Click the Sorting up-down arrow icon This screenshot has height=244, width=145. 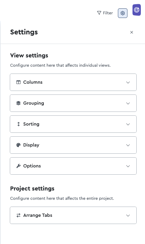(x=18, y=124)
